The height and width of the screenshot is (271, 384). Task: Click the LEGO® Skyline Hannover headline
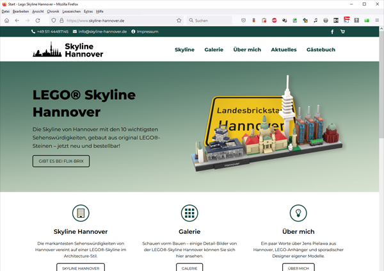pos(84,103)
